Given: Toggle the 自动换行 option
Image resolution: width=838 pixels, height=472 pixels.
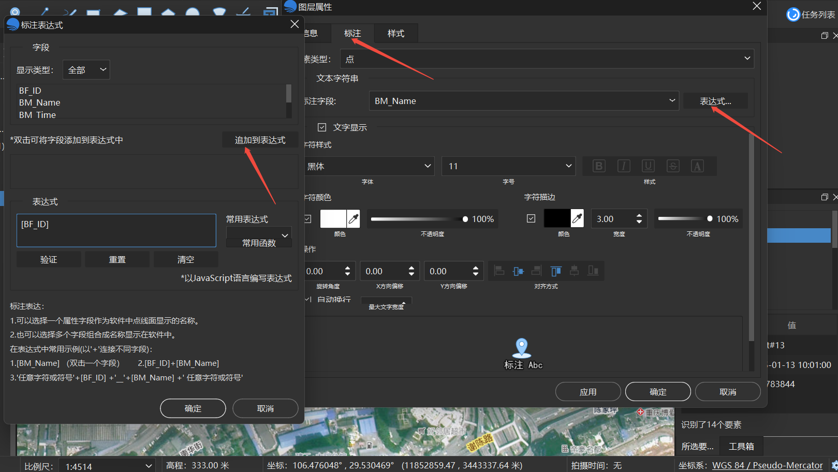Looking at the screenshot, I should click(307, 299).
